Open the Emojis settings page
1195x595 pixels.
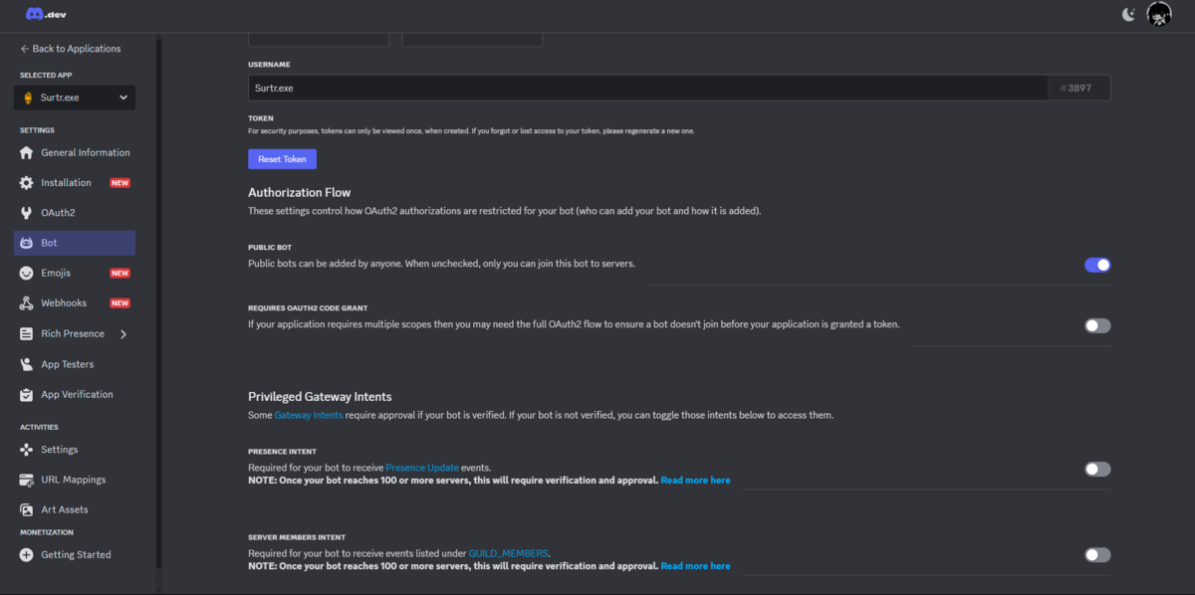(x=75, y=273)
